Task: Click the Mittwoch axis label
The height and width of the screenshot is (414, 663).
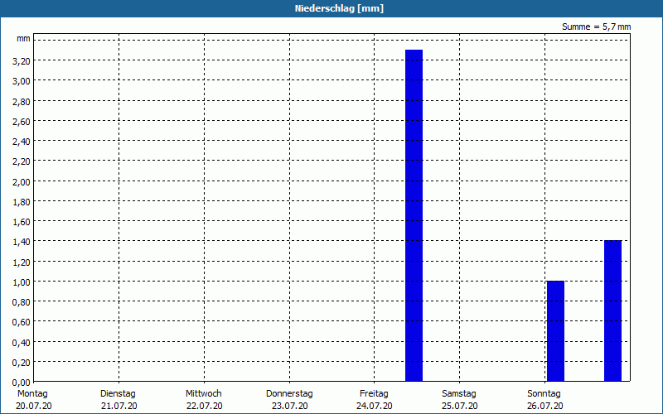Action: 203,393
